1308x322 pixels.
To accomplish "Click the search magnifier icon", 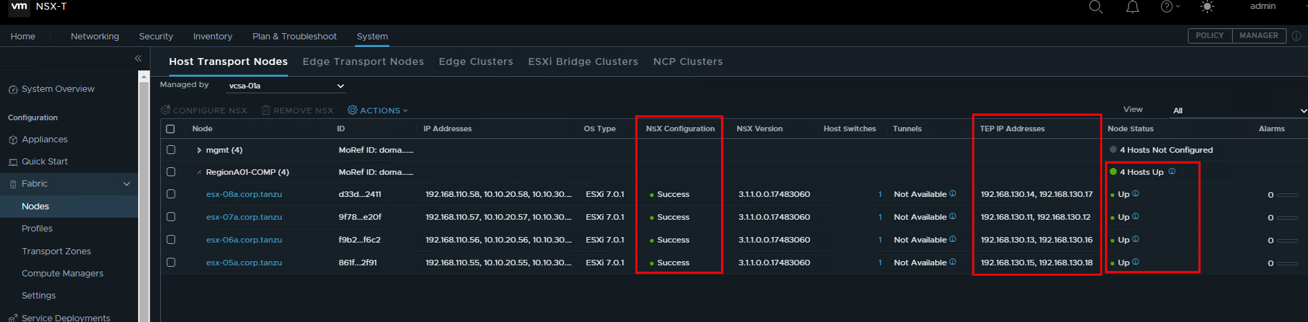I will pyautogui.click(x=1095, y=7).
